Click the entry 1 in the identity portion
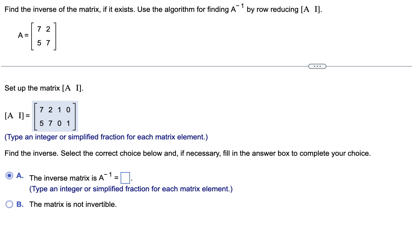 point(60,110)
